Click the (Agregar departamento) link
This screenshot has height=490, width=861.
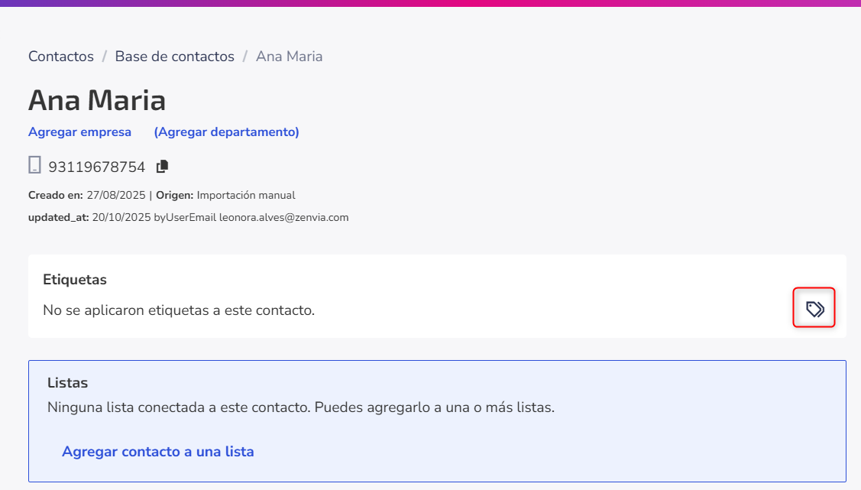(227, 131)
